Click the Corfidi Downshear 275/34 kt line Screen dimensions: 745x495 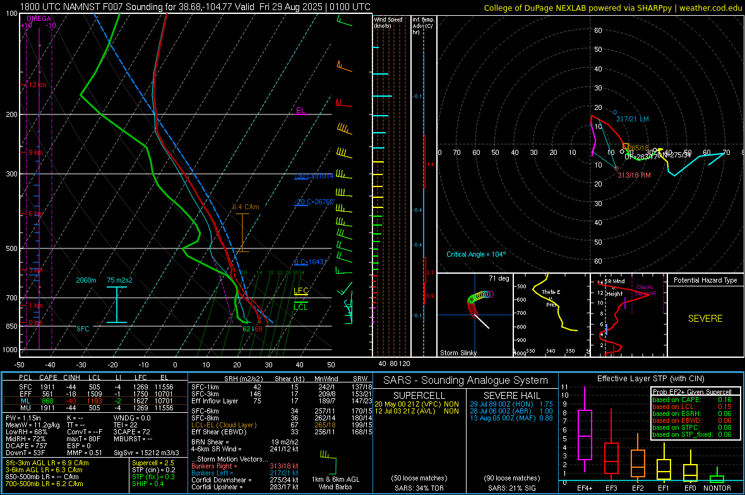(245, 480)
